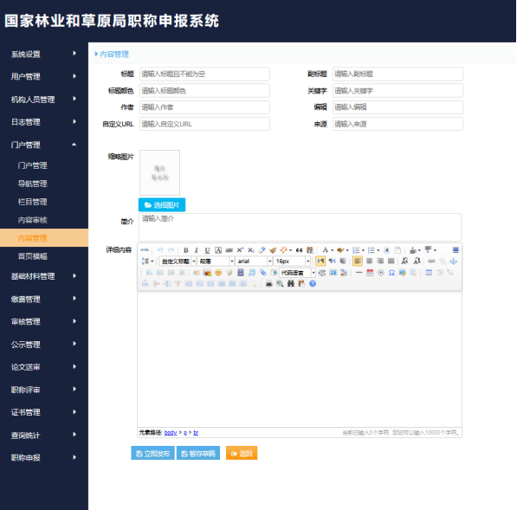Click the underline icon in editor
The image size is (517, 510).
point(207,250)
